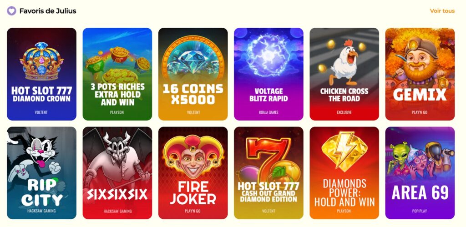The width and height of the screenshot is (466, 227).
Task: Click the 'Favoris de Julius' section title
Action: (48, 11)
